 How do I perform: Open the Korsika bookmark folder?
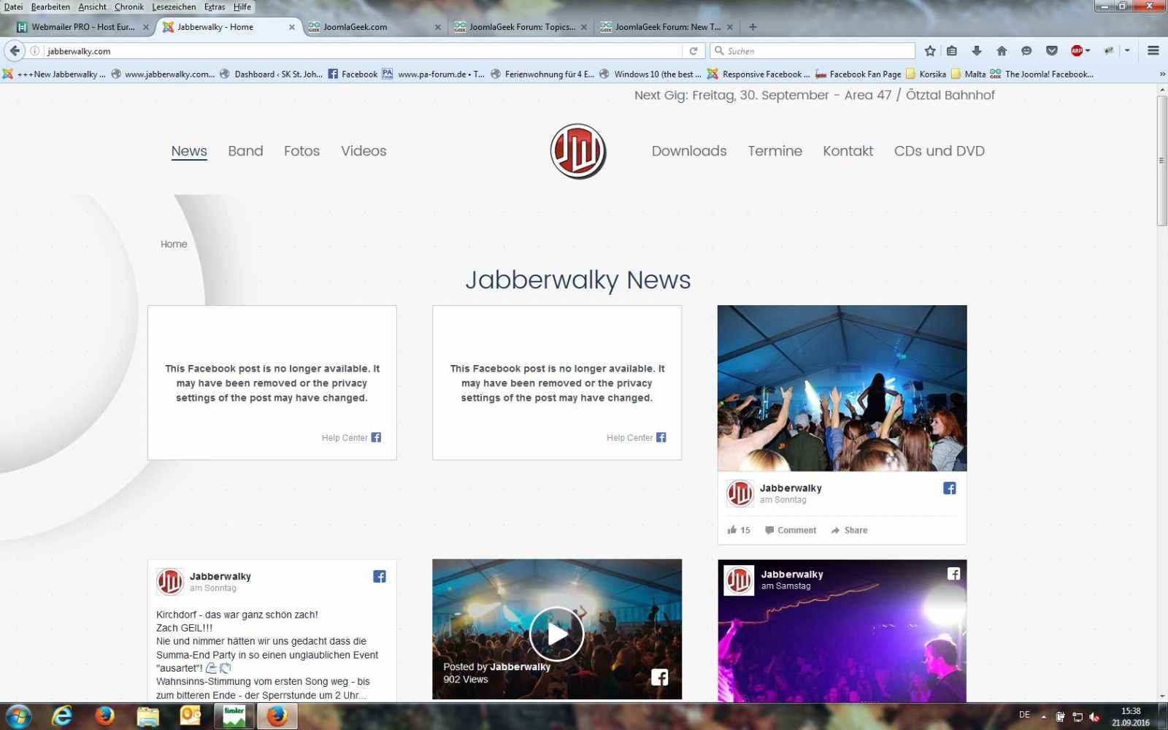coord(926,74)
